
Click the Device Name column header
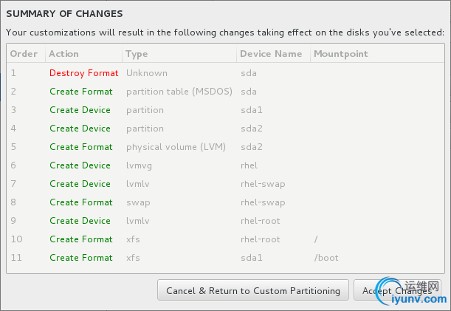tap(271, 54)
